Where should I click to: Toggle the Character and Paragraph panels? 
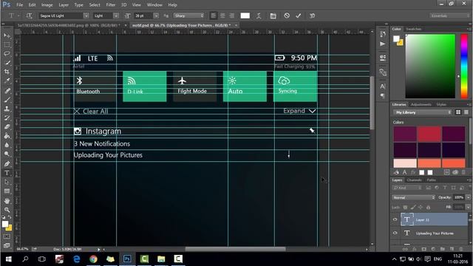click(273, 16)
